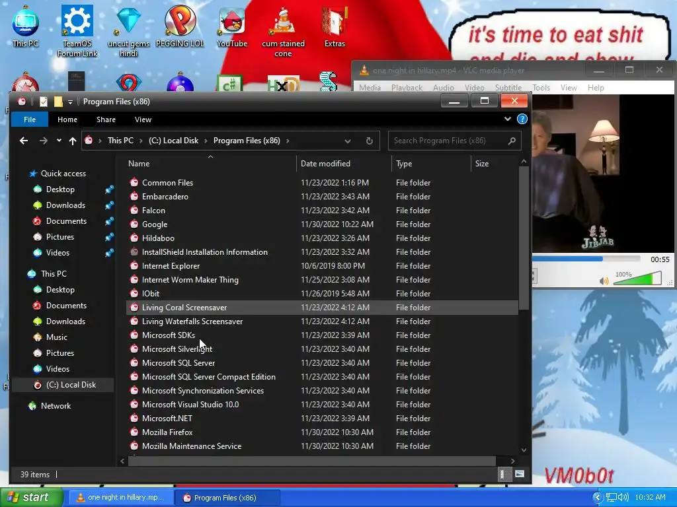
Task: Click the Google folder icon
Action: coord(134,224)
